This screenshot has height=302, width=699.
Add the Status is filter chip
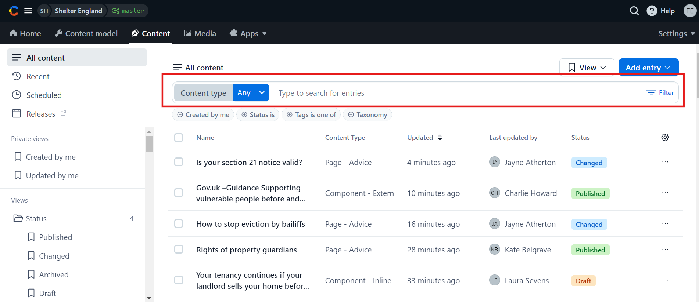(x=258, y=115)
